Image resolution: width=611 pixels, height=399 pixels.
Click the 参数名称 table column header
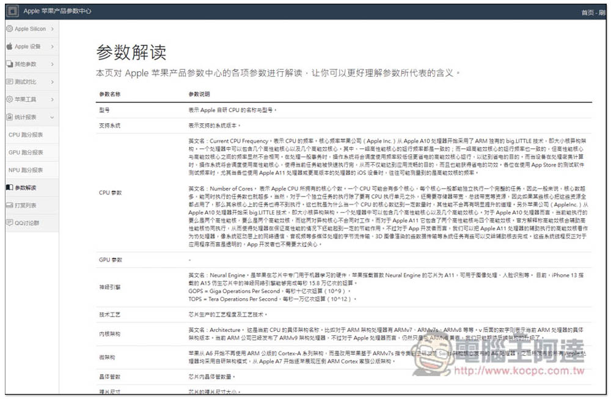(x=110, y=94)
